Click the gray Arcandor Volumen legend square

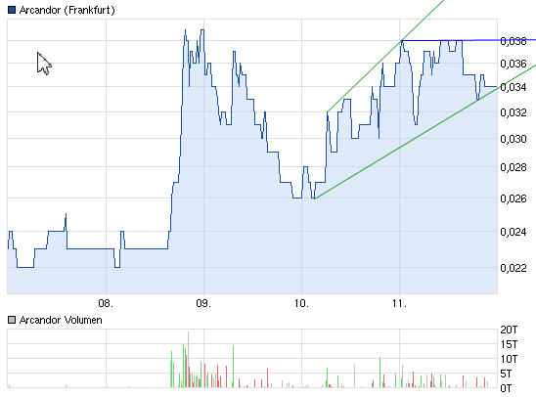(12, 320)
